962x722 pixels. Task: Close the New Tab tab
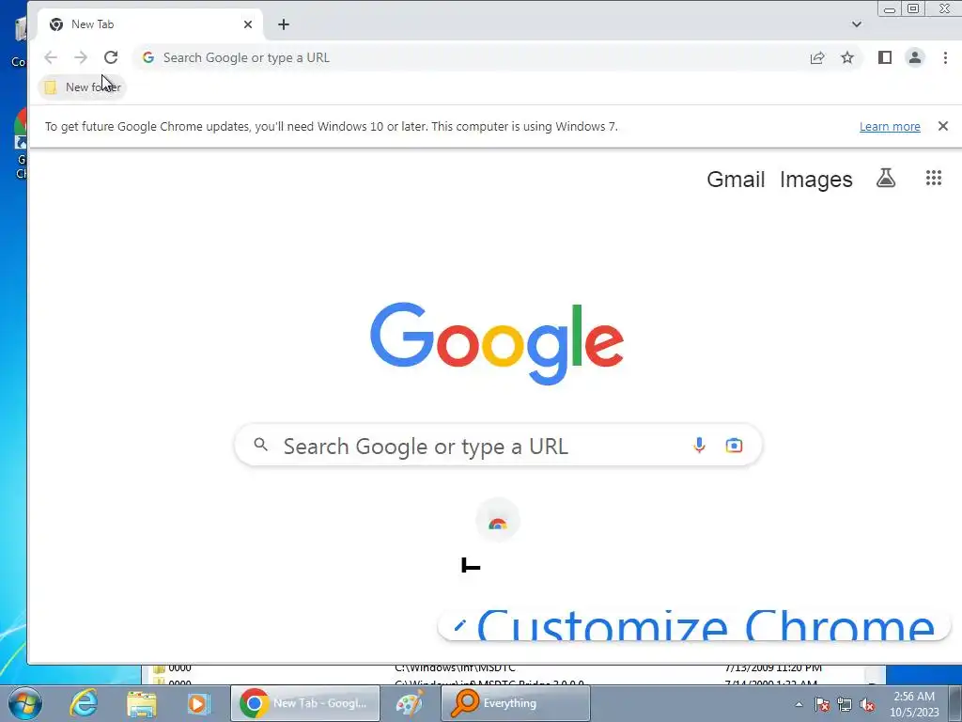click(248, 24)
